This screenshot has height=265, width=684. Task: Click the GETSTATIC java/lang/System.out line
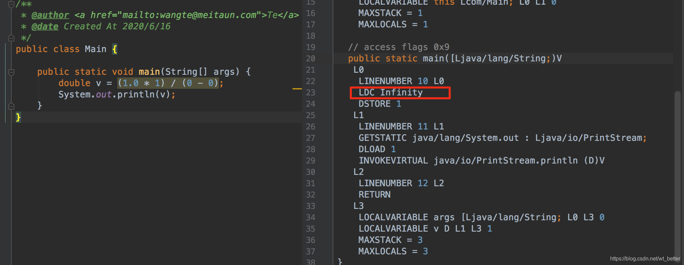[503, 138]
